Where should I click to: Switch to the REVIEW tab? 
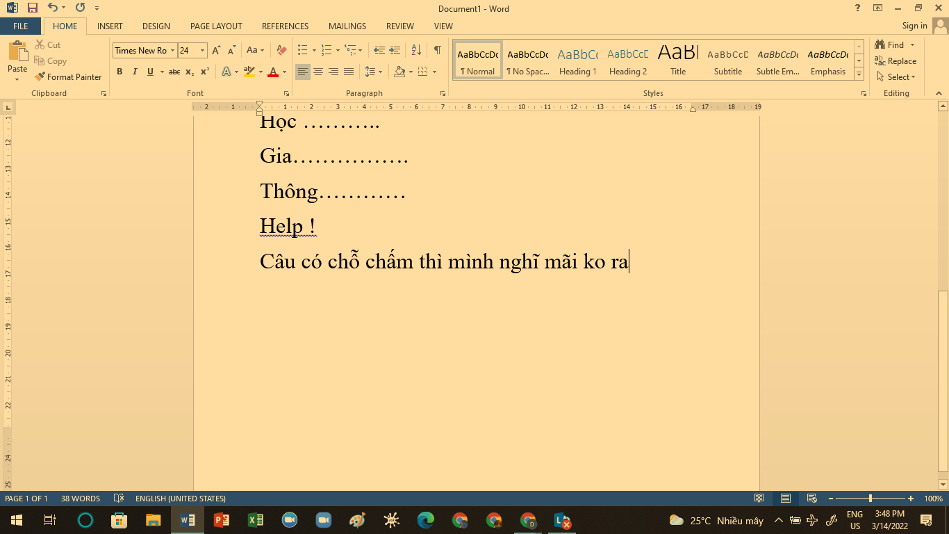400,26
